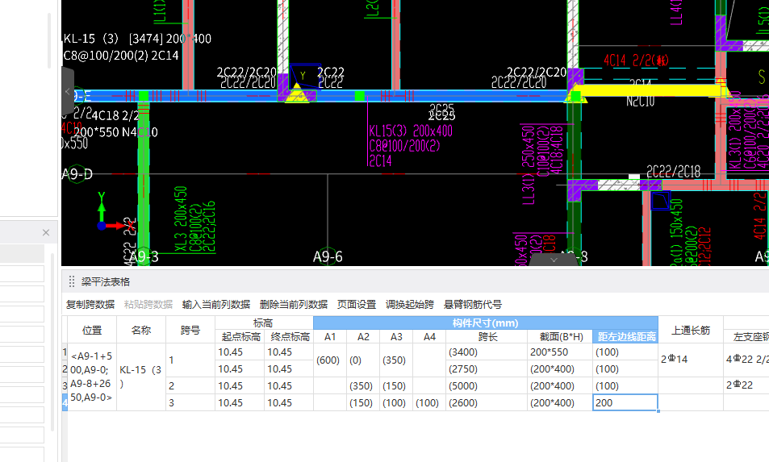
Task: Click the 上通长筋 column header
Action: [690, 330]
